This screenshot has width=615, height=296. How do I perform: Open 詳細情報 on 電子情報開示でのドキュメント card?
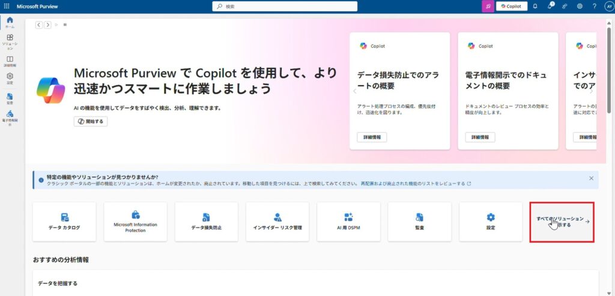480,137
